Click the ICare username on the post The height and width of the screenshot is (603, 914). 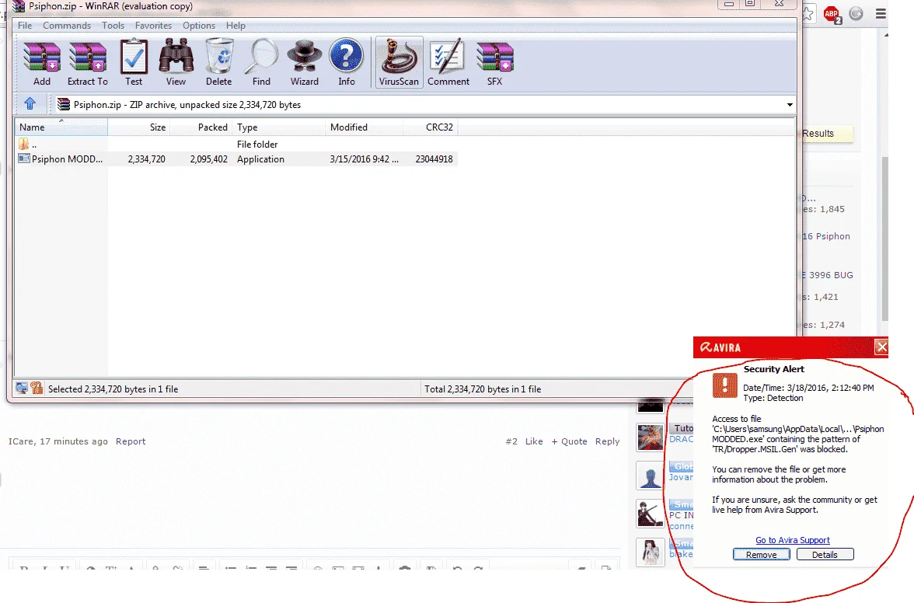point(20,441)
